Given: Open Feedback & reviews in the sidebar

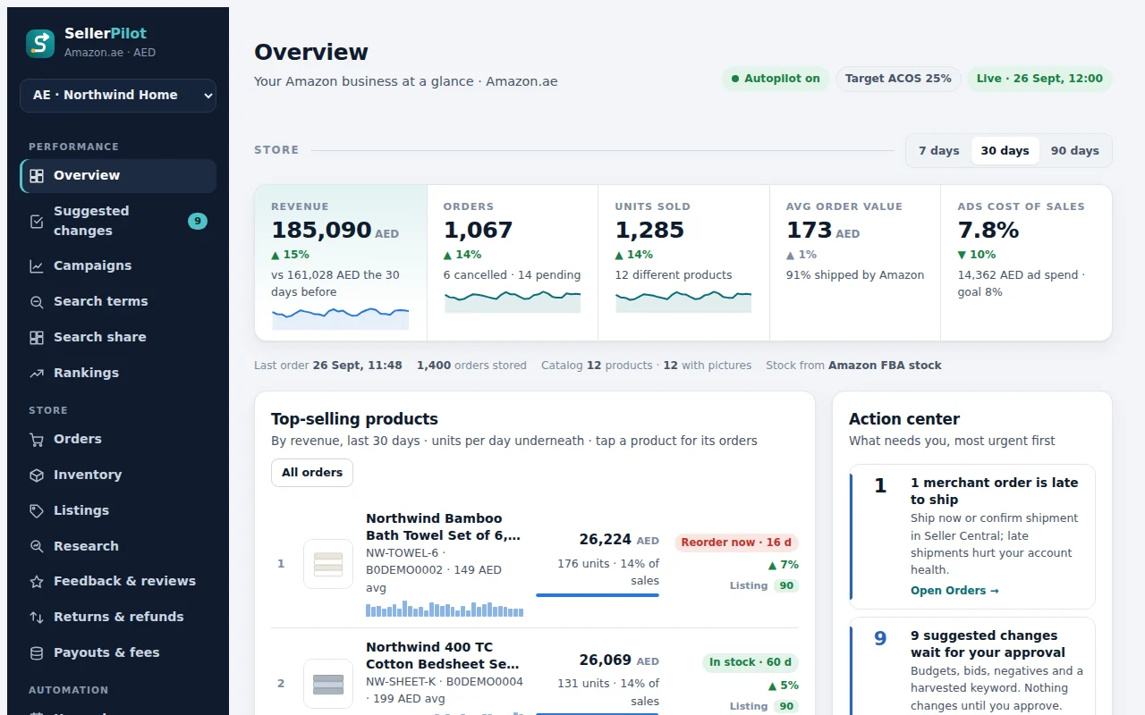Looking at the screenshot, I should click(x=118, y=581).
